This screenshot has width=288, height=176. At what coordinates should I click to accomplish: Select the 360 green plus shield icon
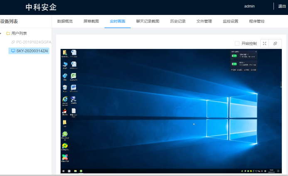click(x=65, y=147)
